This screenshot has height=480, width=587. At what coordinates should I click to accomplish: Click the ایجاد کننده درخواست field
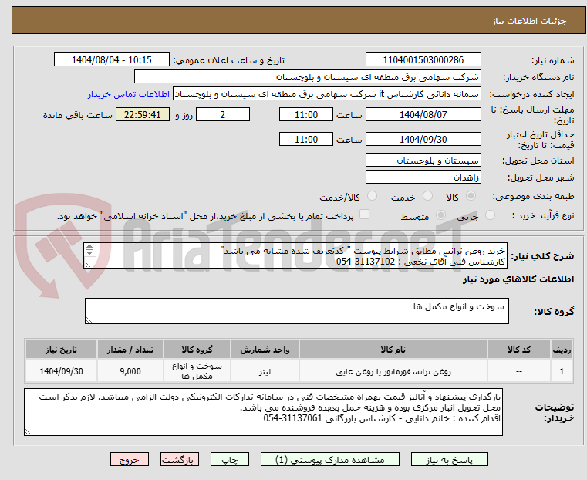[x=327, y=94]
